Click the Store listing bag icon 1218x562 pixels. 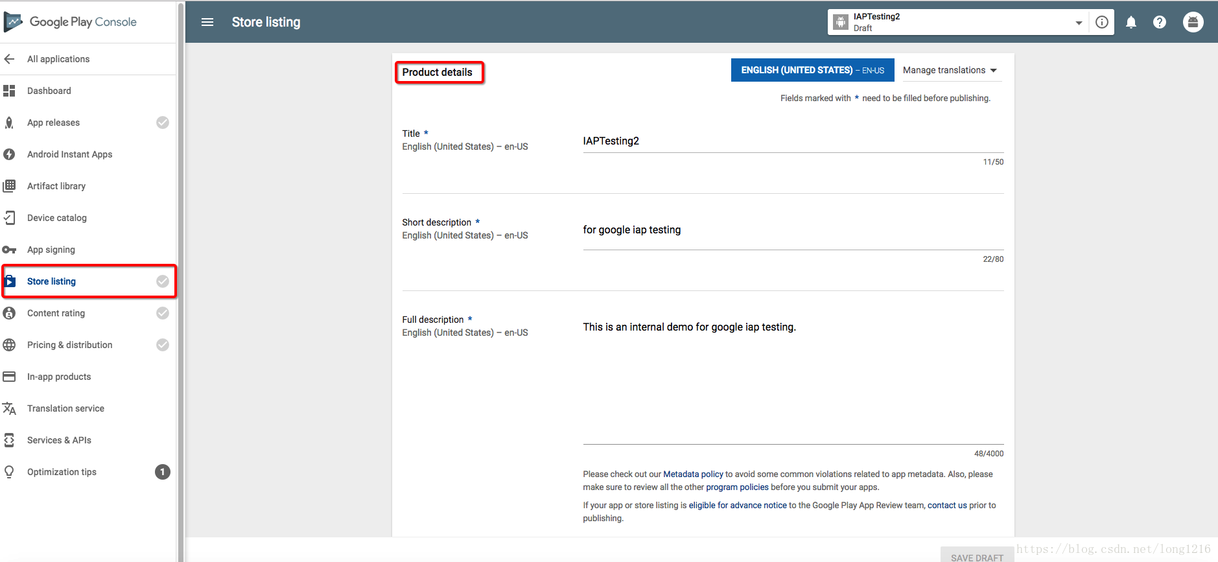(x=10, y=281)
